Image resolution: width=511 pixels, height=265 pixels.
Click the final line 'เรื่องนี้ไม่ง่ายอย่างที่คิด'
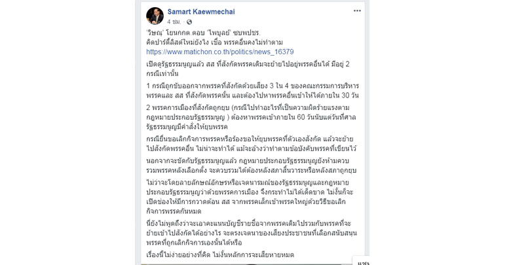220,255
